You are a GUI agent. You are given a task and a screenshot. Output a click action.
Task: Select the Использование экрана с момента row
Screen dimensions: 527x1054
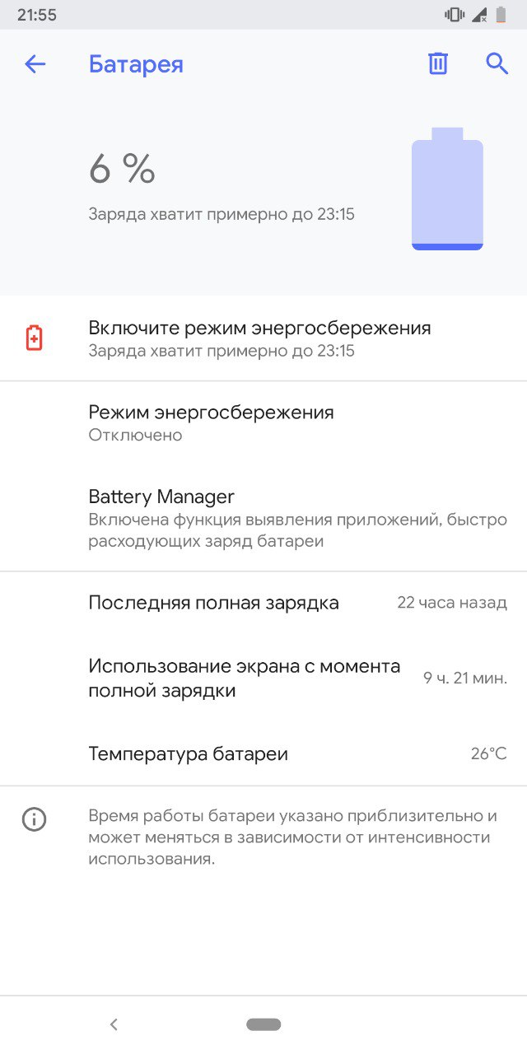point(263,678)
